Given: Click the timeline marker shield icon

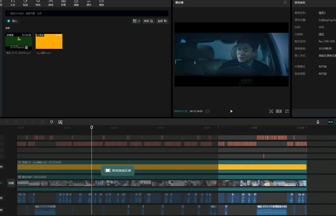Looking at the screenshot, I should 52,122.
